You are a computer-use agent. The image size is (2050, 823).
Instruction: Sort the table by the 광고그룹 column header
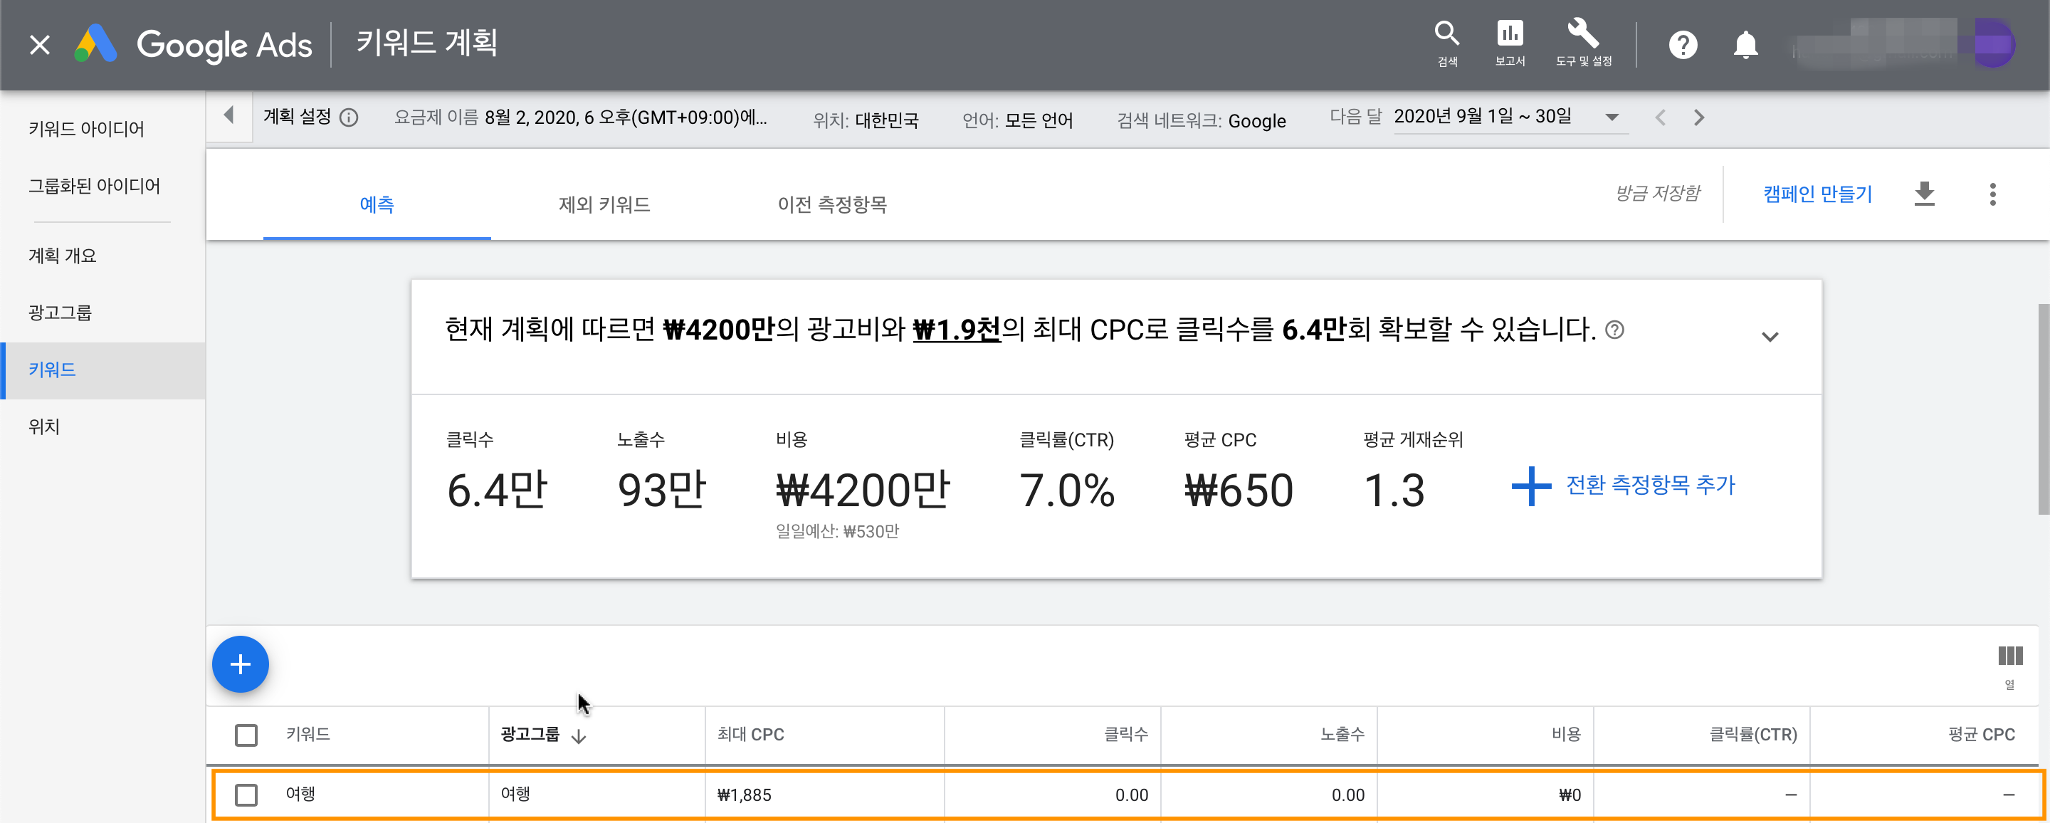point(531,735)
